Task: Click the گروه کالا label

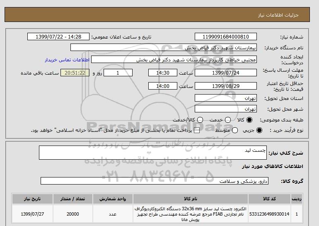Action: 292,181
